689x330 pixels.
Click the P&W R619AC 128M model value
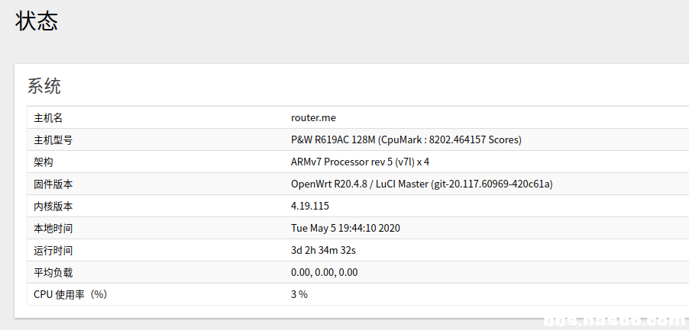[x=406, y=140]
